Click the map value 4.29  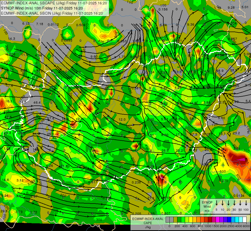pyautogui.click(x=179, y=166)
